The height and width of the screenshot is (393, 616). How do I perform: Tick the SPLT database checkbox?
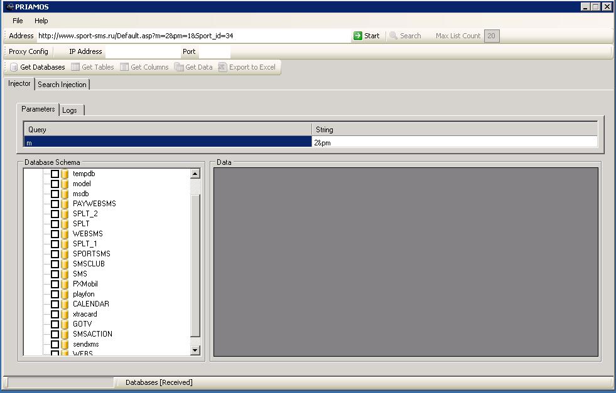pos(55,224)
